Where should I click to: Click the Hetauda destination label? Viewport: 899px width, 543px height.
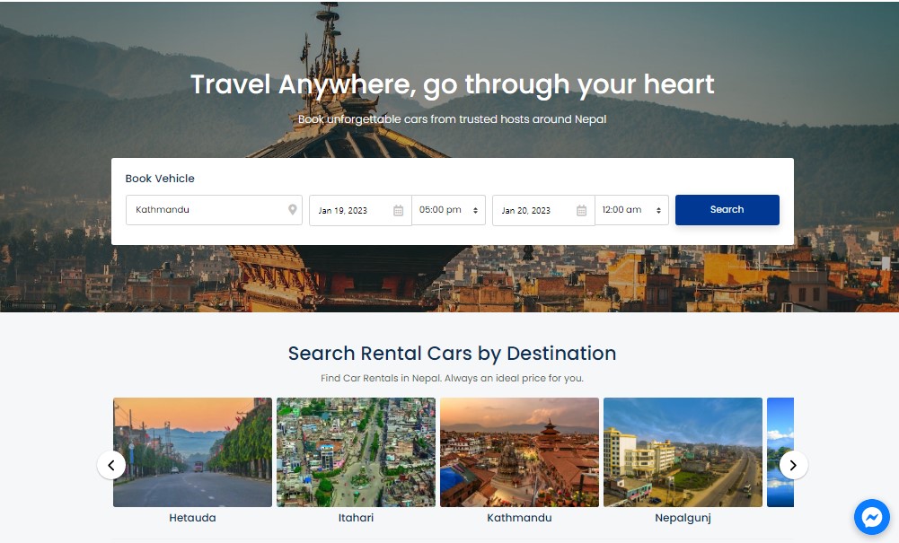(192, 518)
